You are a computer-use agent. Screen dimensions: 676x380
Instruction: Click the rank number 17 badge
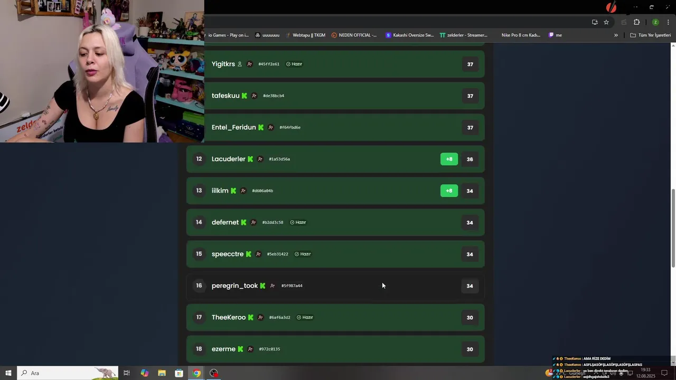(x=199, y=317)
